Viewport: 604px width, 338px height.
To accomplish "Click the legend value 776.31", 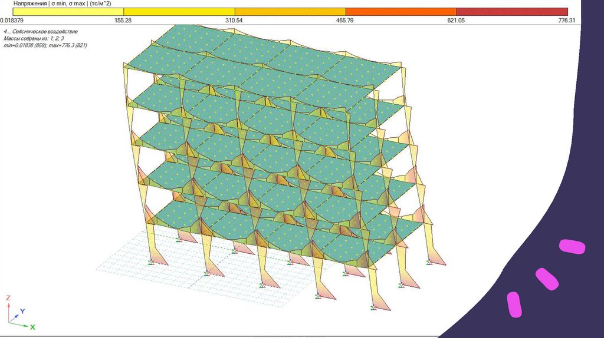I will point(566,21).
